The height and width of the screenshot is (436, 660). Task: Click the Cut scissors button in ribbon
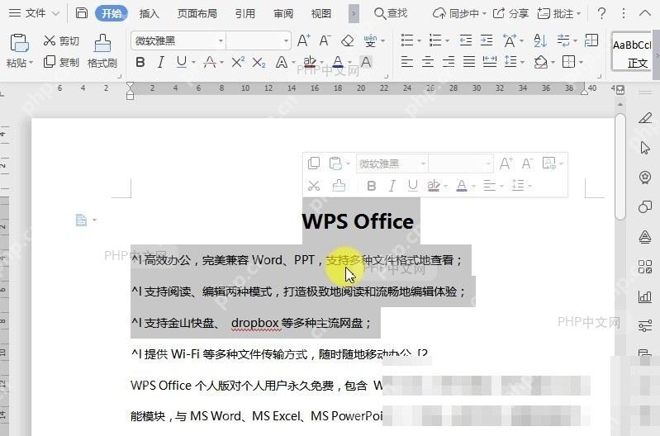[61, 40]
